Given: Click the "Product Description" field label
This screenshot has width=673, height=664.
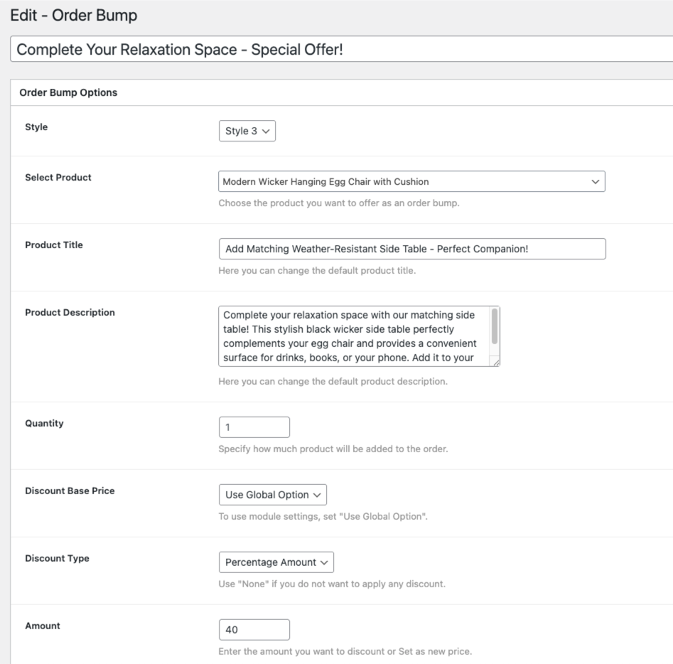Looking at the screenshot, I should [x=70, y=312].
